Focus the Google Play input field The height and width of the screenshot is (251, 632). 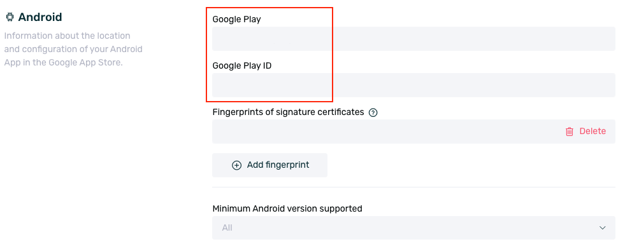(x=413, y=39)
